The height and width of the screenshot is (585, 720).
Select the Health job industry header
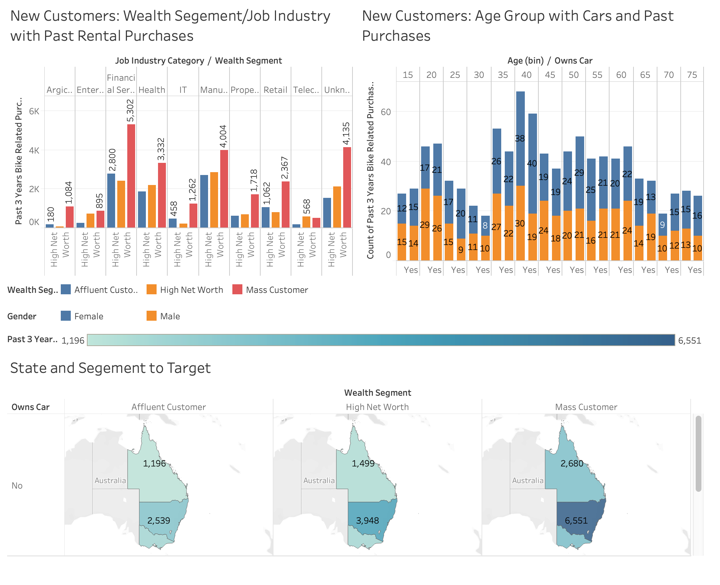(152, 90)
